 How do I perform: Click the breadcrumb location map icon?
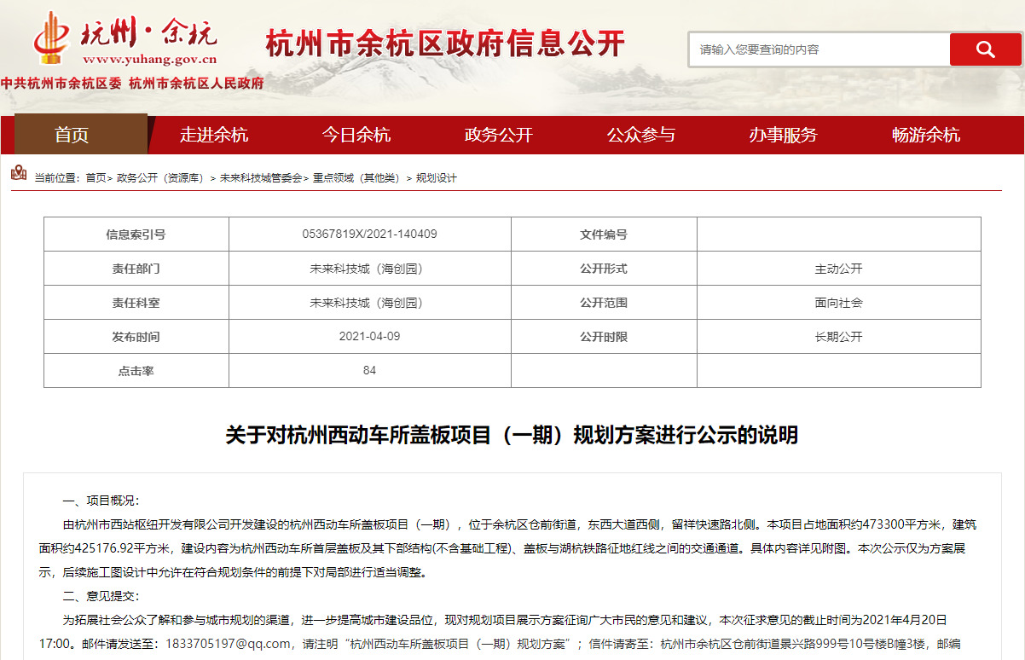click(x=19, y=173)
